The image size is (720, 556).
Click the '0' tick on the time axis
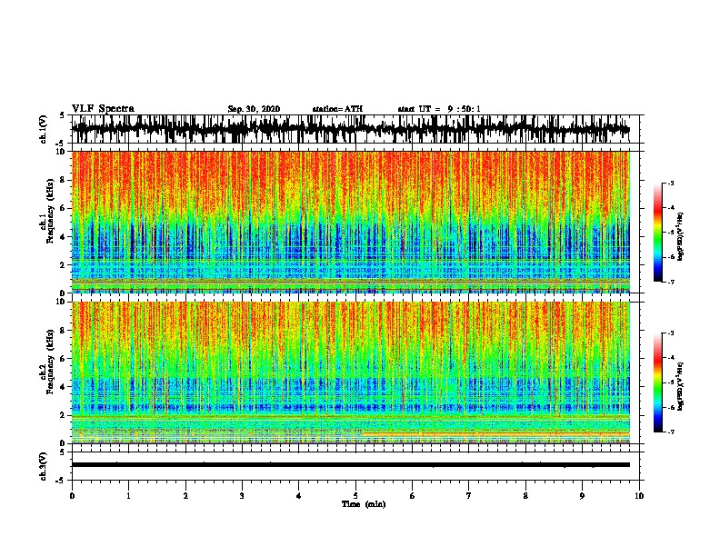tap(72, 496)
